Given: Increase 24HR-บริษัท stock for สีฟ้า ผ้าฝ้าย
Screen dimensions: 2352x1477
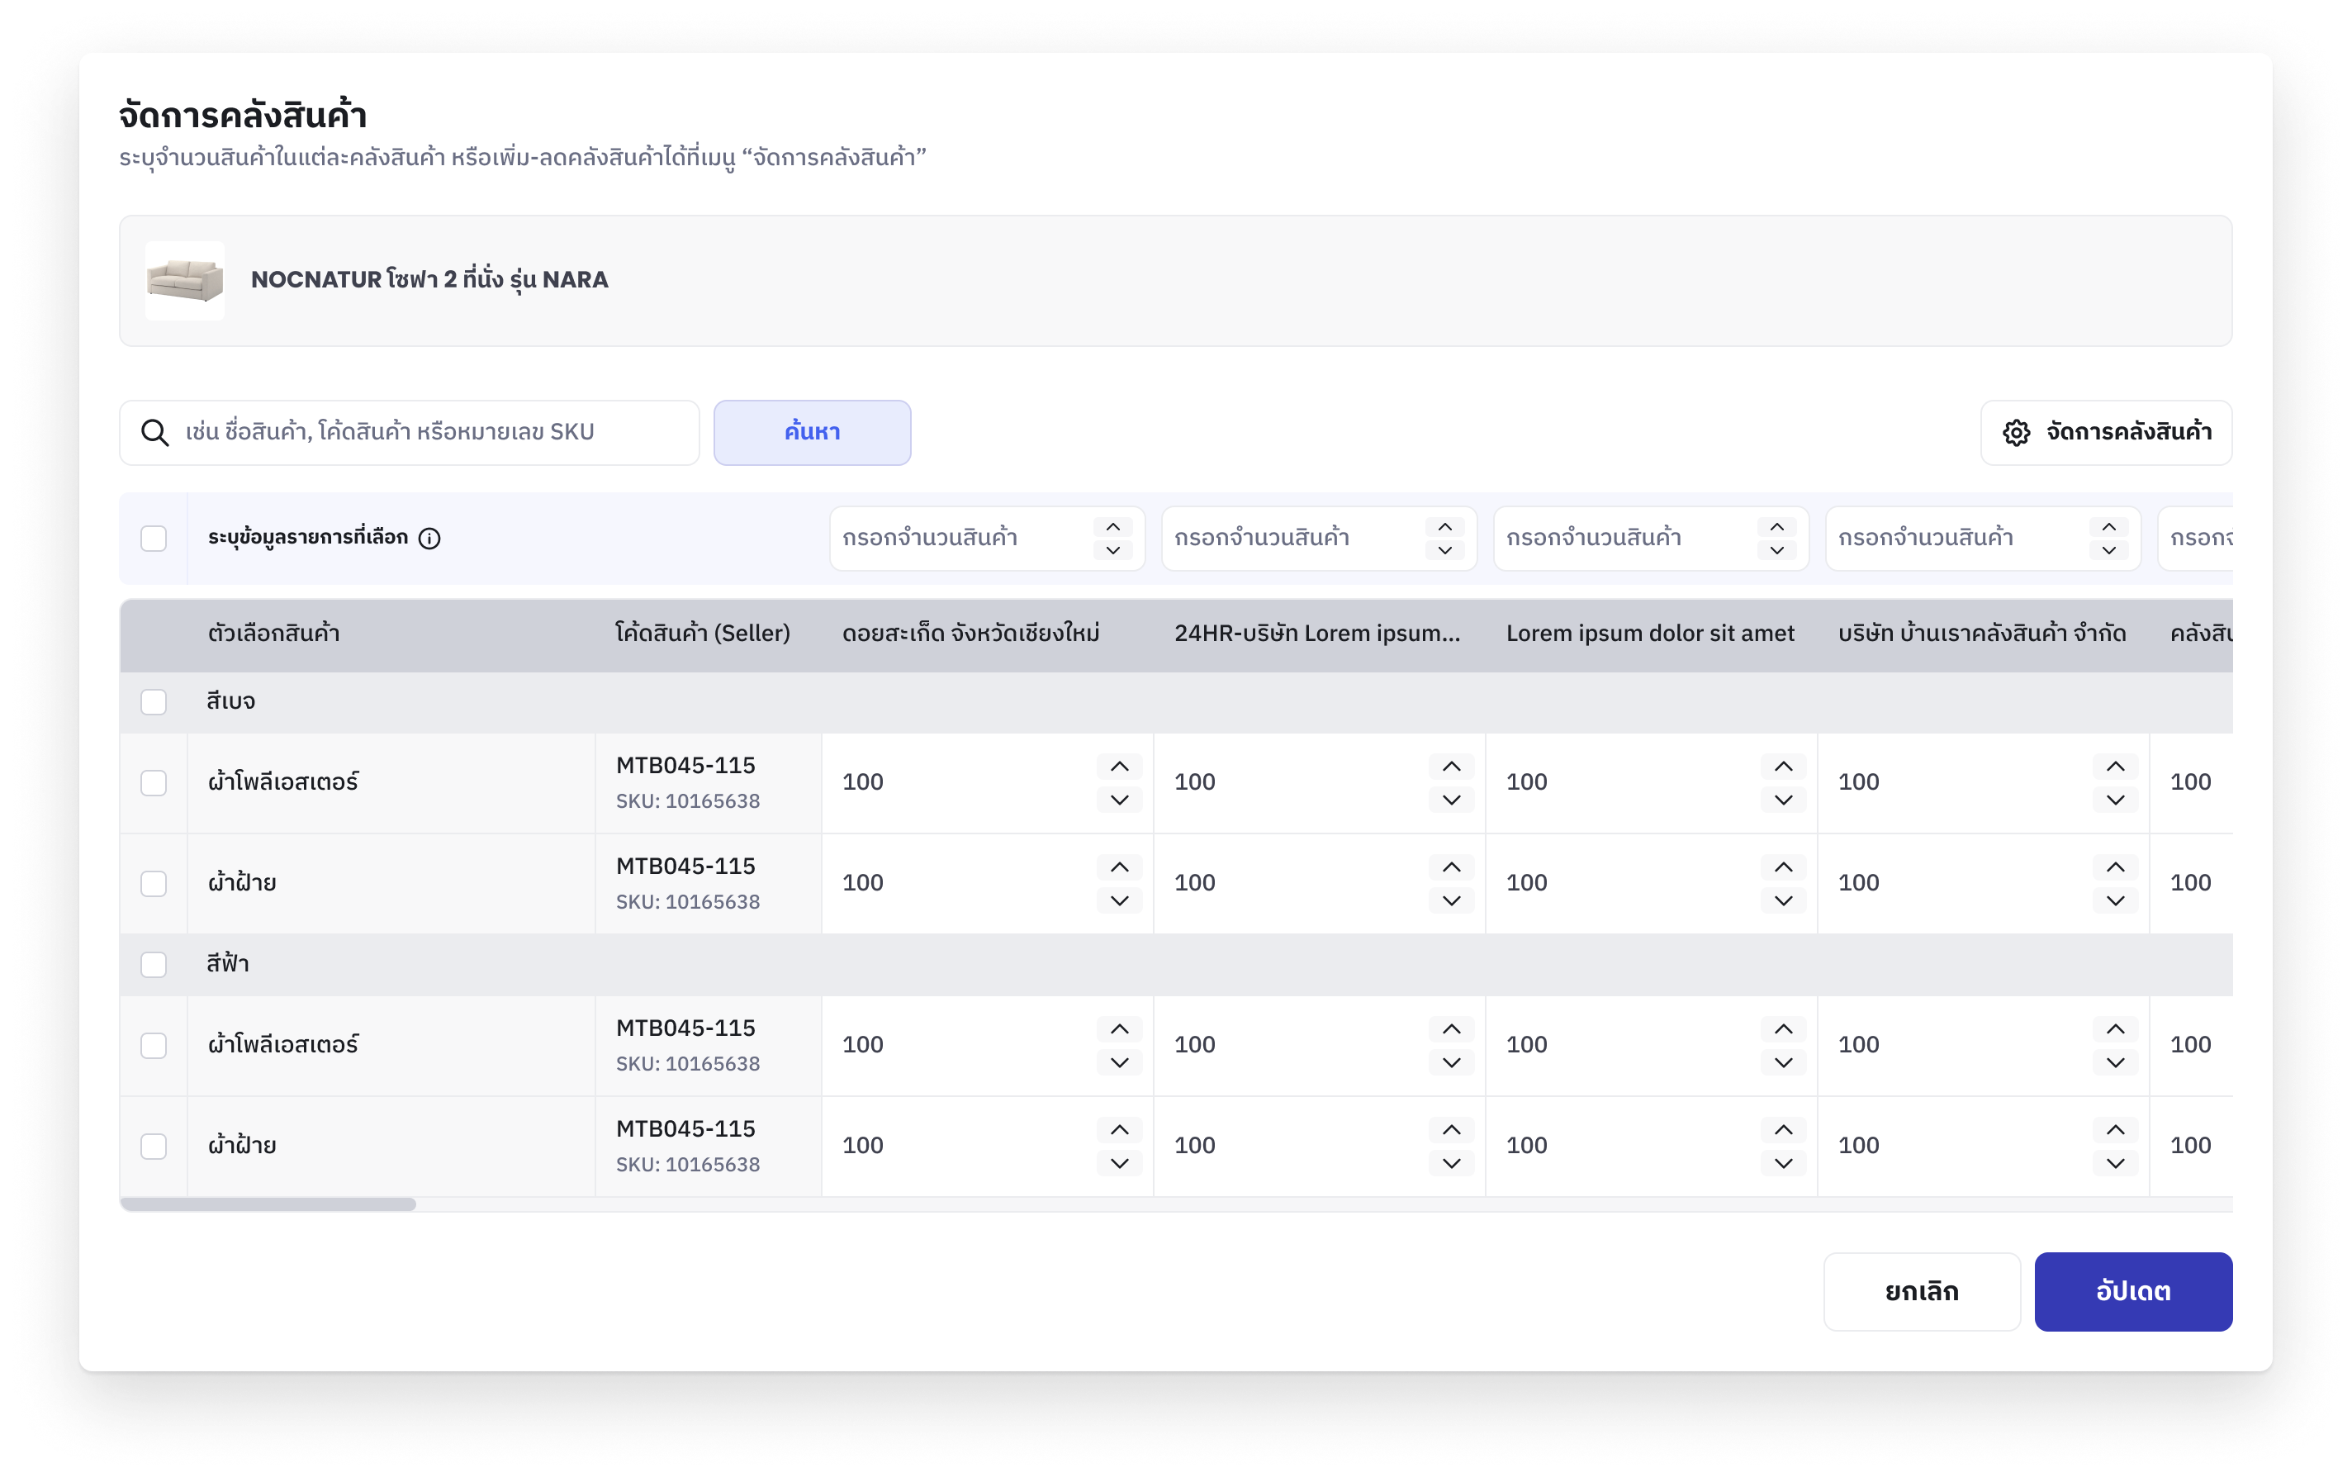Looking at the screenshot, I should click(x=1452, y=1129).
